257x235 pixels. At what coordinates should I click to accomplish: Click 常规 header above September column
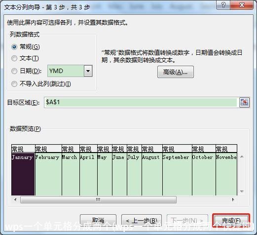177,149
